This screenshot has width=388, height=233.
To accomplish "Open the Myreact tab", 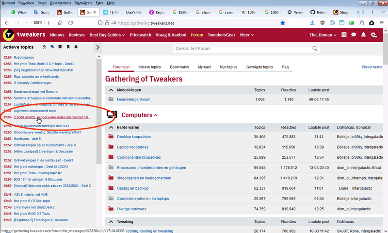I will [x=204, y=67].
